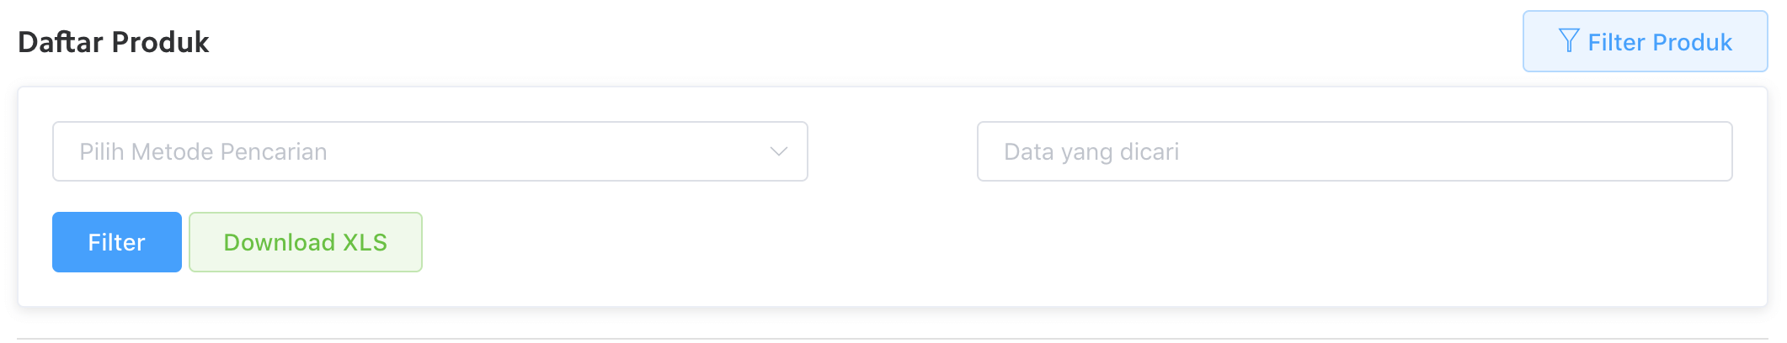Click the divider line below filter card

tap(893, 339)
